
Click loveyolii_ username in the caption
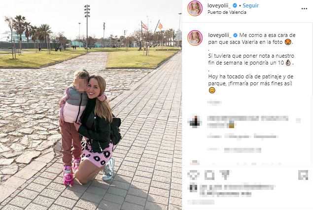coord(220,35)
